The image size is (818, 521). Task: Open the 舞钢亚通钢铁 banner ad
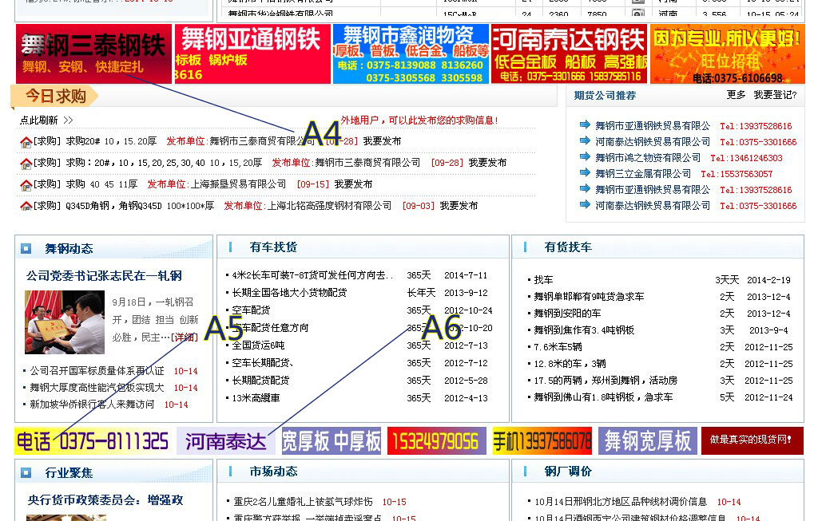click(x=252, y=53)
